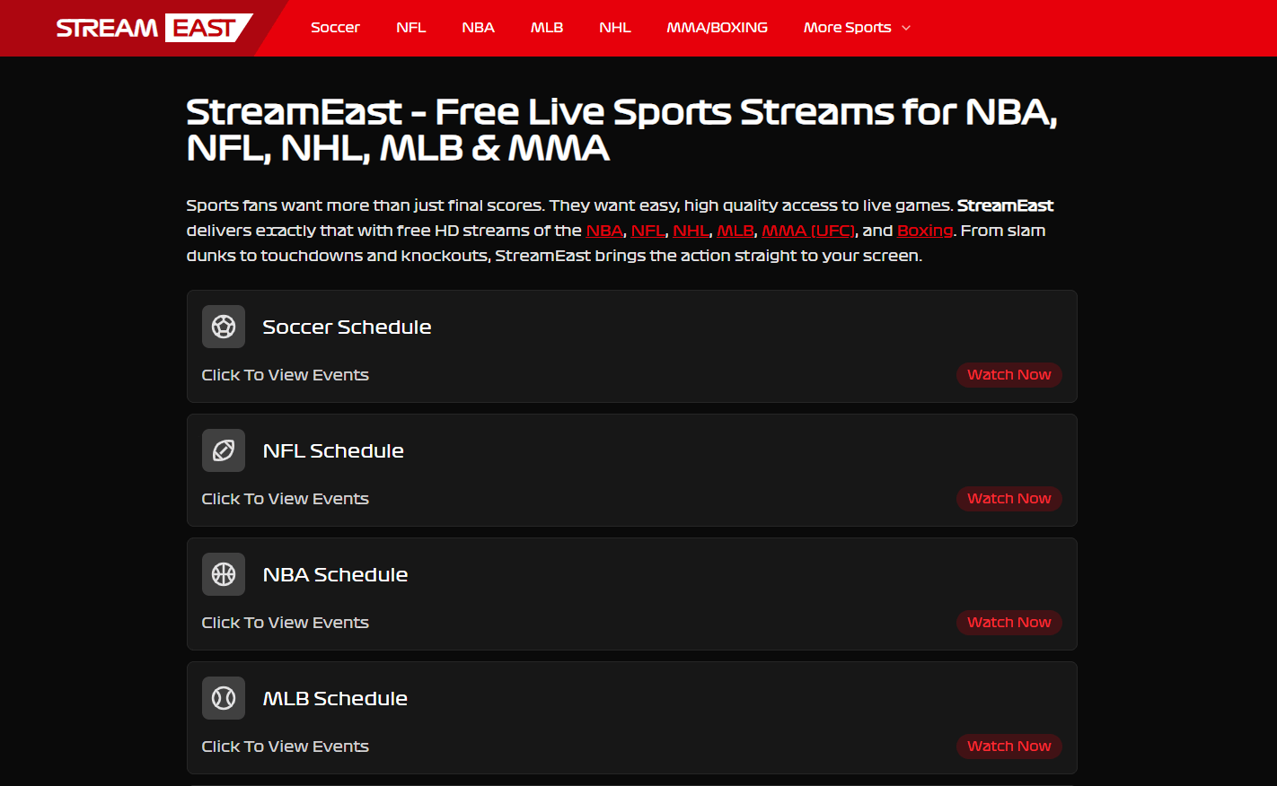
Task: Open MLB from the top navigation
Action: (x=546, y=28)
